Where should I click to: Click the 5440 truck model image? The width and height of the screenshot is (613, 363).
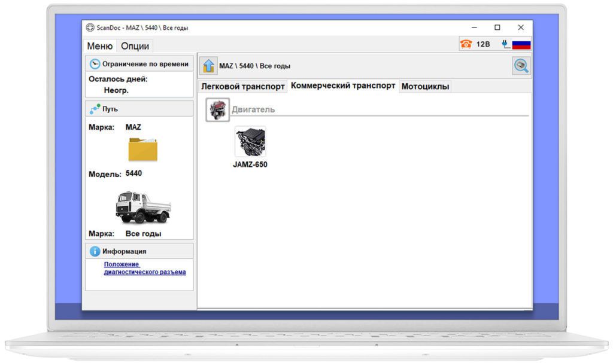[142, 207]
